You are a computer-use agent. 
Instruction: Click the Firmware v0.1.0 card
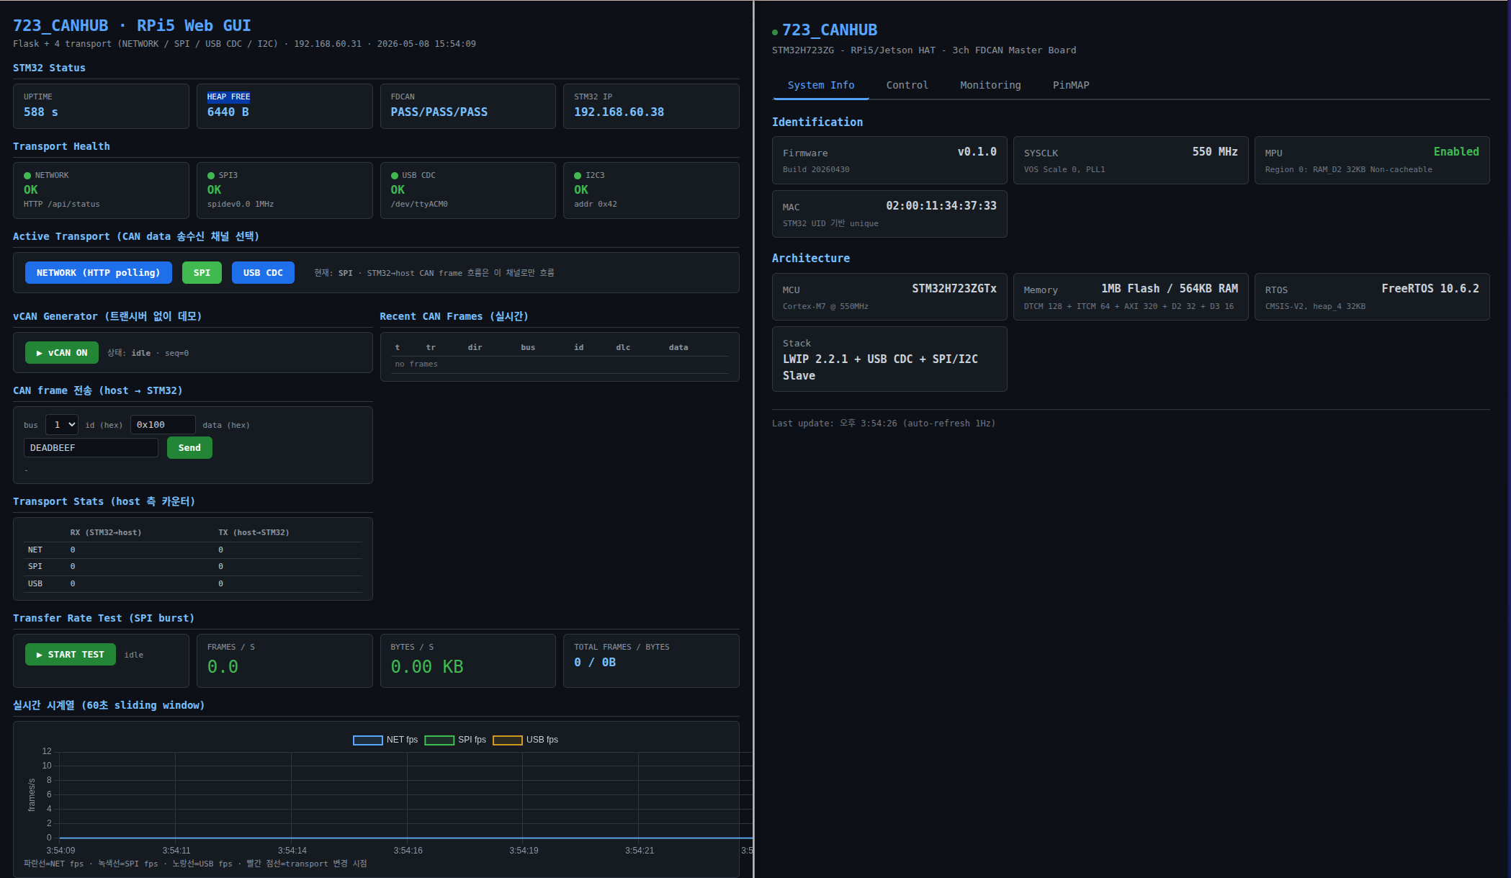point(889,161)
